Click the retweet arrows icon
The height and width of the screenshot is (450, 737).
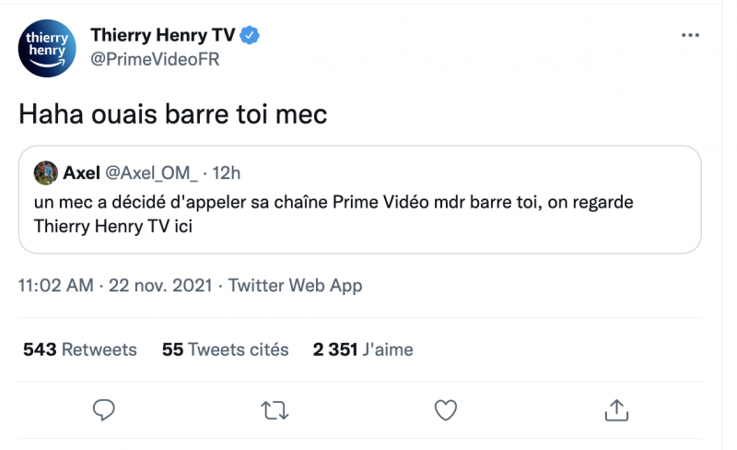tap(275, 409)
